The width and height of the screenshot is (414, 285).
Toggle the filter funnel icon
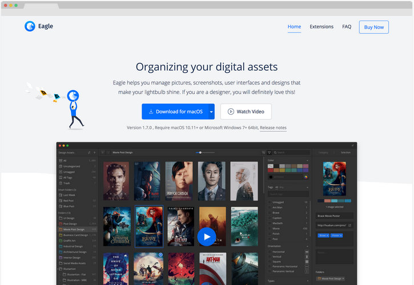point(270,152)
